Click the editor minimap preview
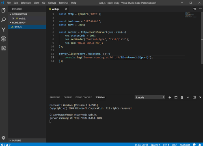203x146 pixels. click(x=191, y=15)
